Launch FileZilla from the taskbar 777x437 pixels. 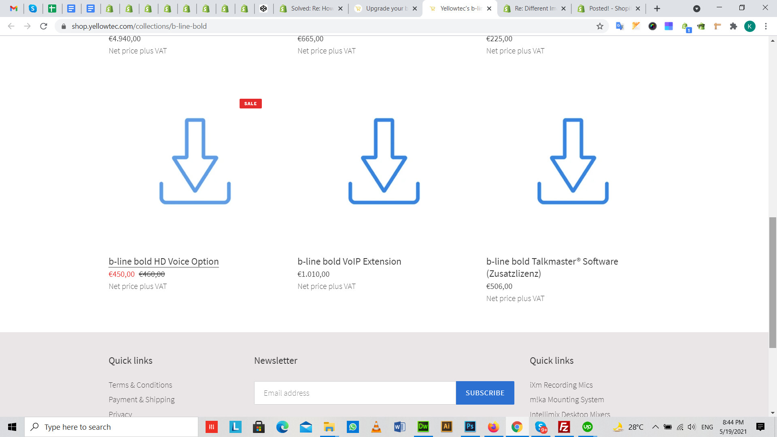click(x=564, y=426)
